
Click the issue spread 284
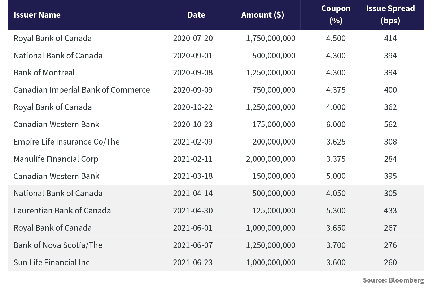(390, 159)
